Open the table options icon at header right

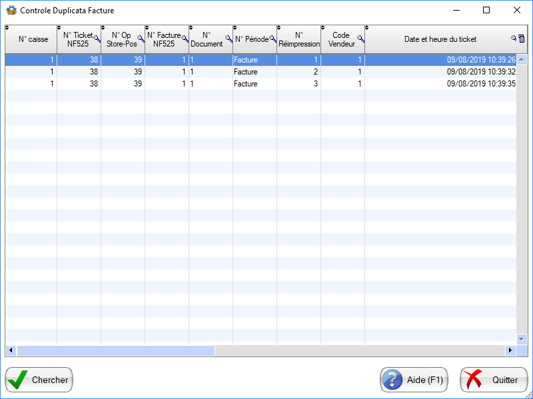pos(522,39)
